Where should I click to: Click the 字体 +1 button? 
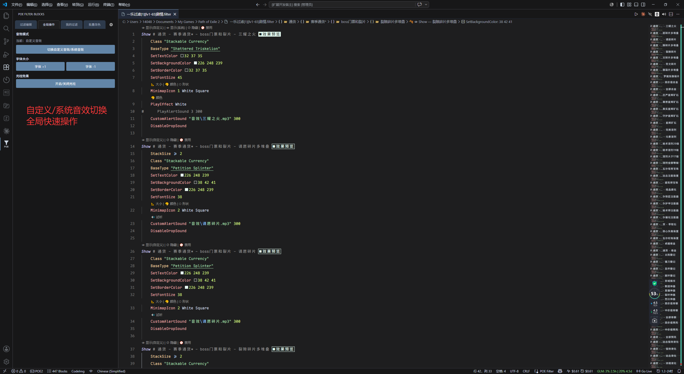pyautogui.click(x=40, y=67)
